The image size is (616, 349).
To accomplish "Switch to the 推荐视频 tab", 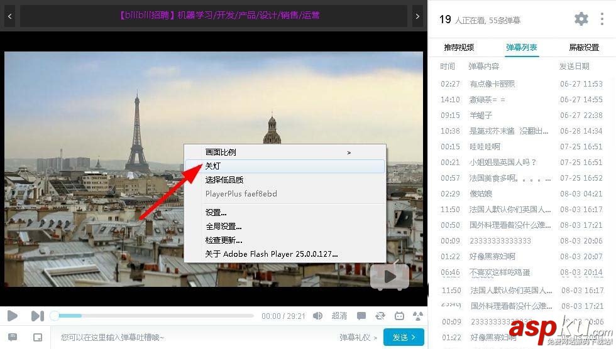I will pyautogui.click(x=459, y=48).
